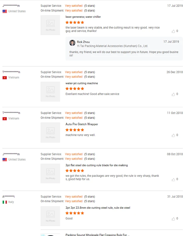Open photo placeholder for Auto Pre-Stretch Wrapper
The image size is (190, 236).
click(50, 132)
